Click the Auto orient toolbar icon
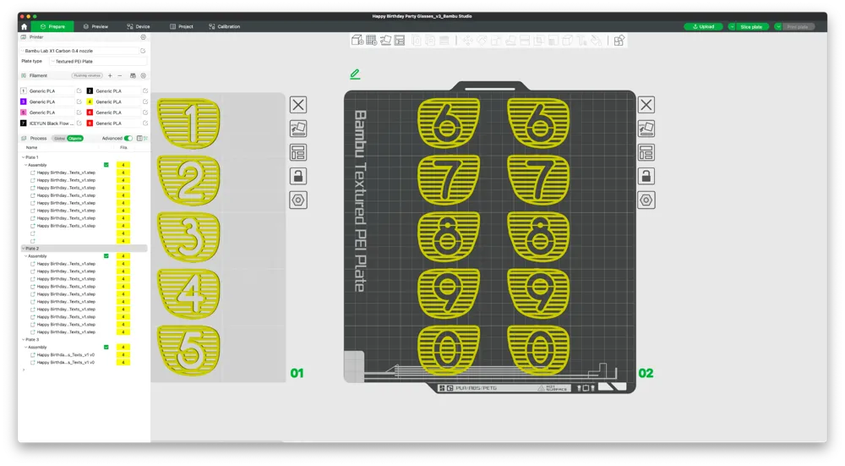This screenshot has width=845, height=466. tap(385, 41)
